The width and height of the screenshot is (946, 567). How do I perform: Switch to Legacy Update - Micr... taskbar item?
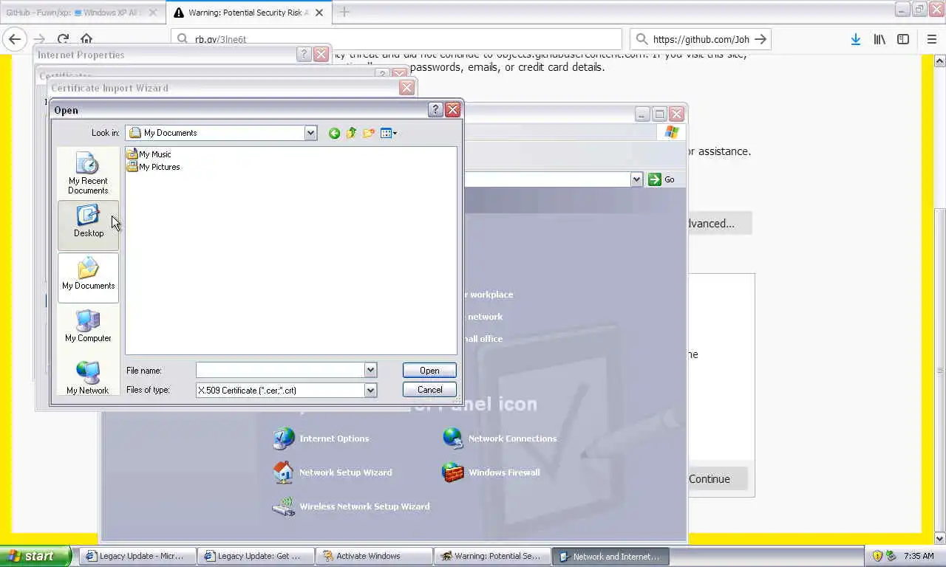(x=137, y=556)
